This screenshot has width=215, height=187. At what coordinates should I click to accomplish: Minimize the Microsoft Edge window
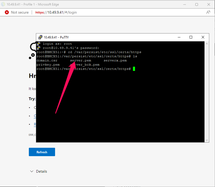(x=184, y=4)
